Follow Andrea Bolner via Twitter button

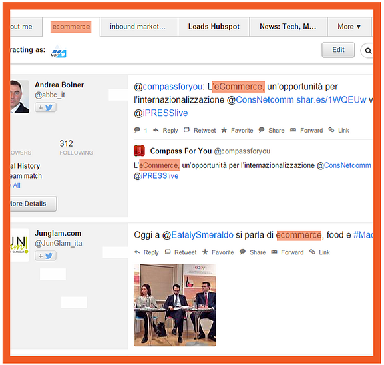(x=45, y=107)
